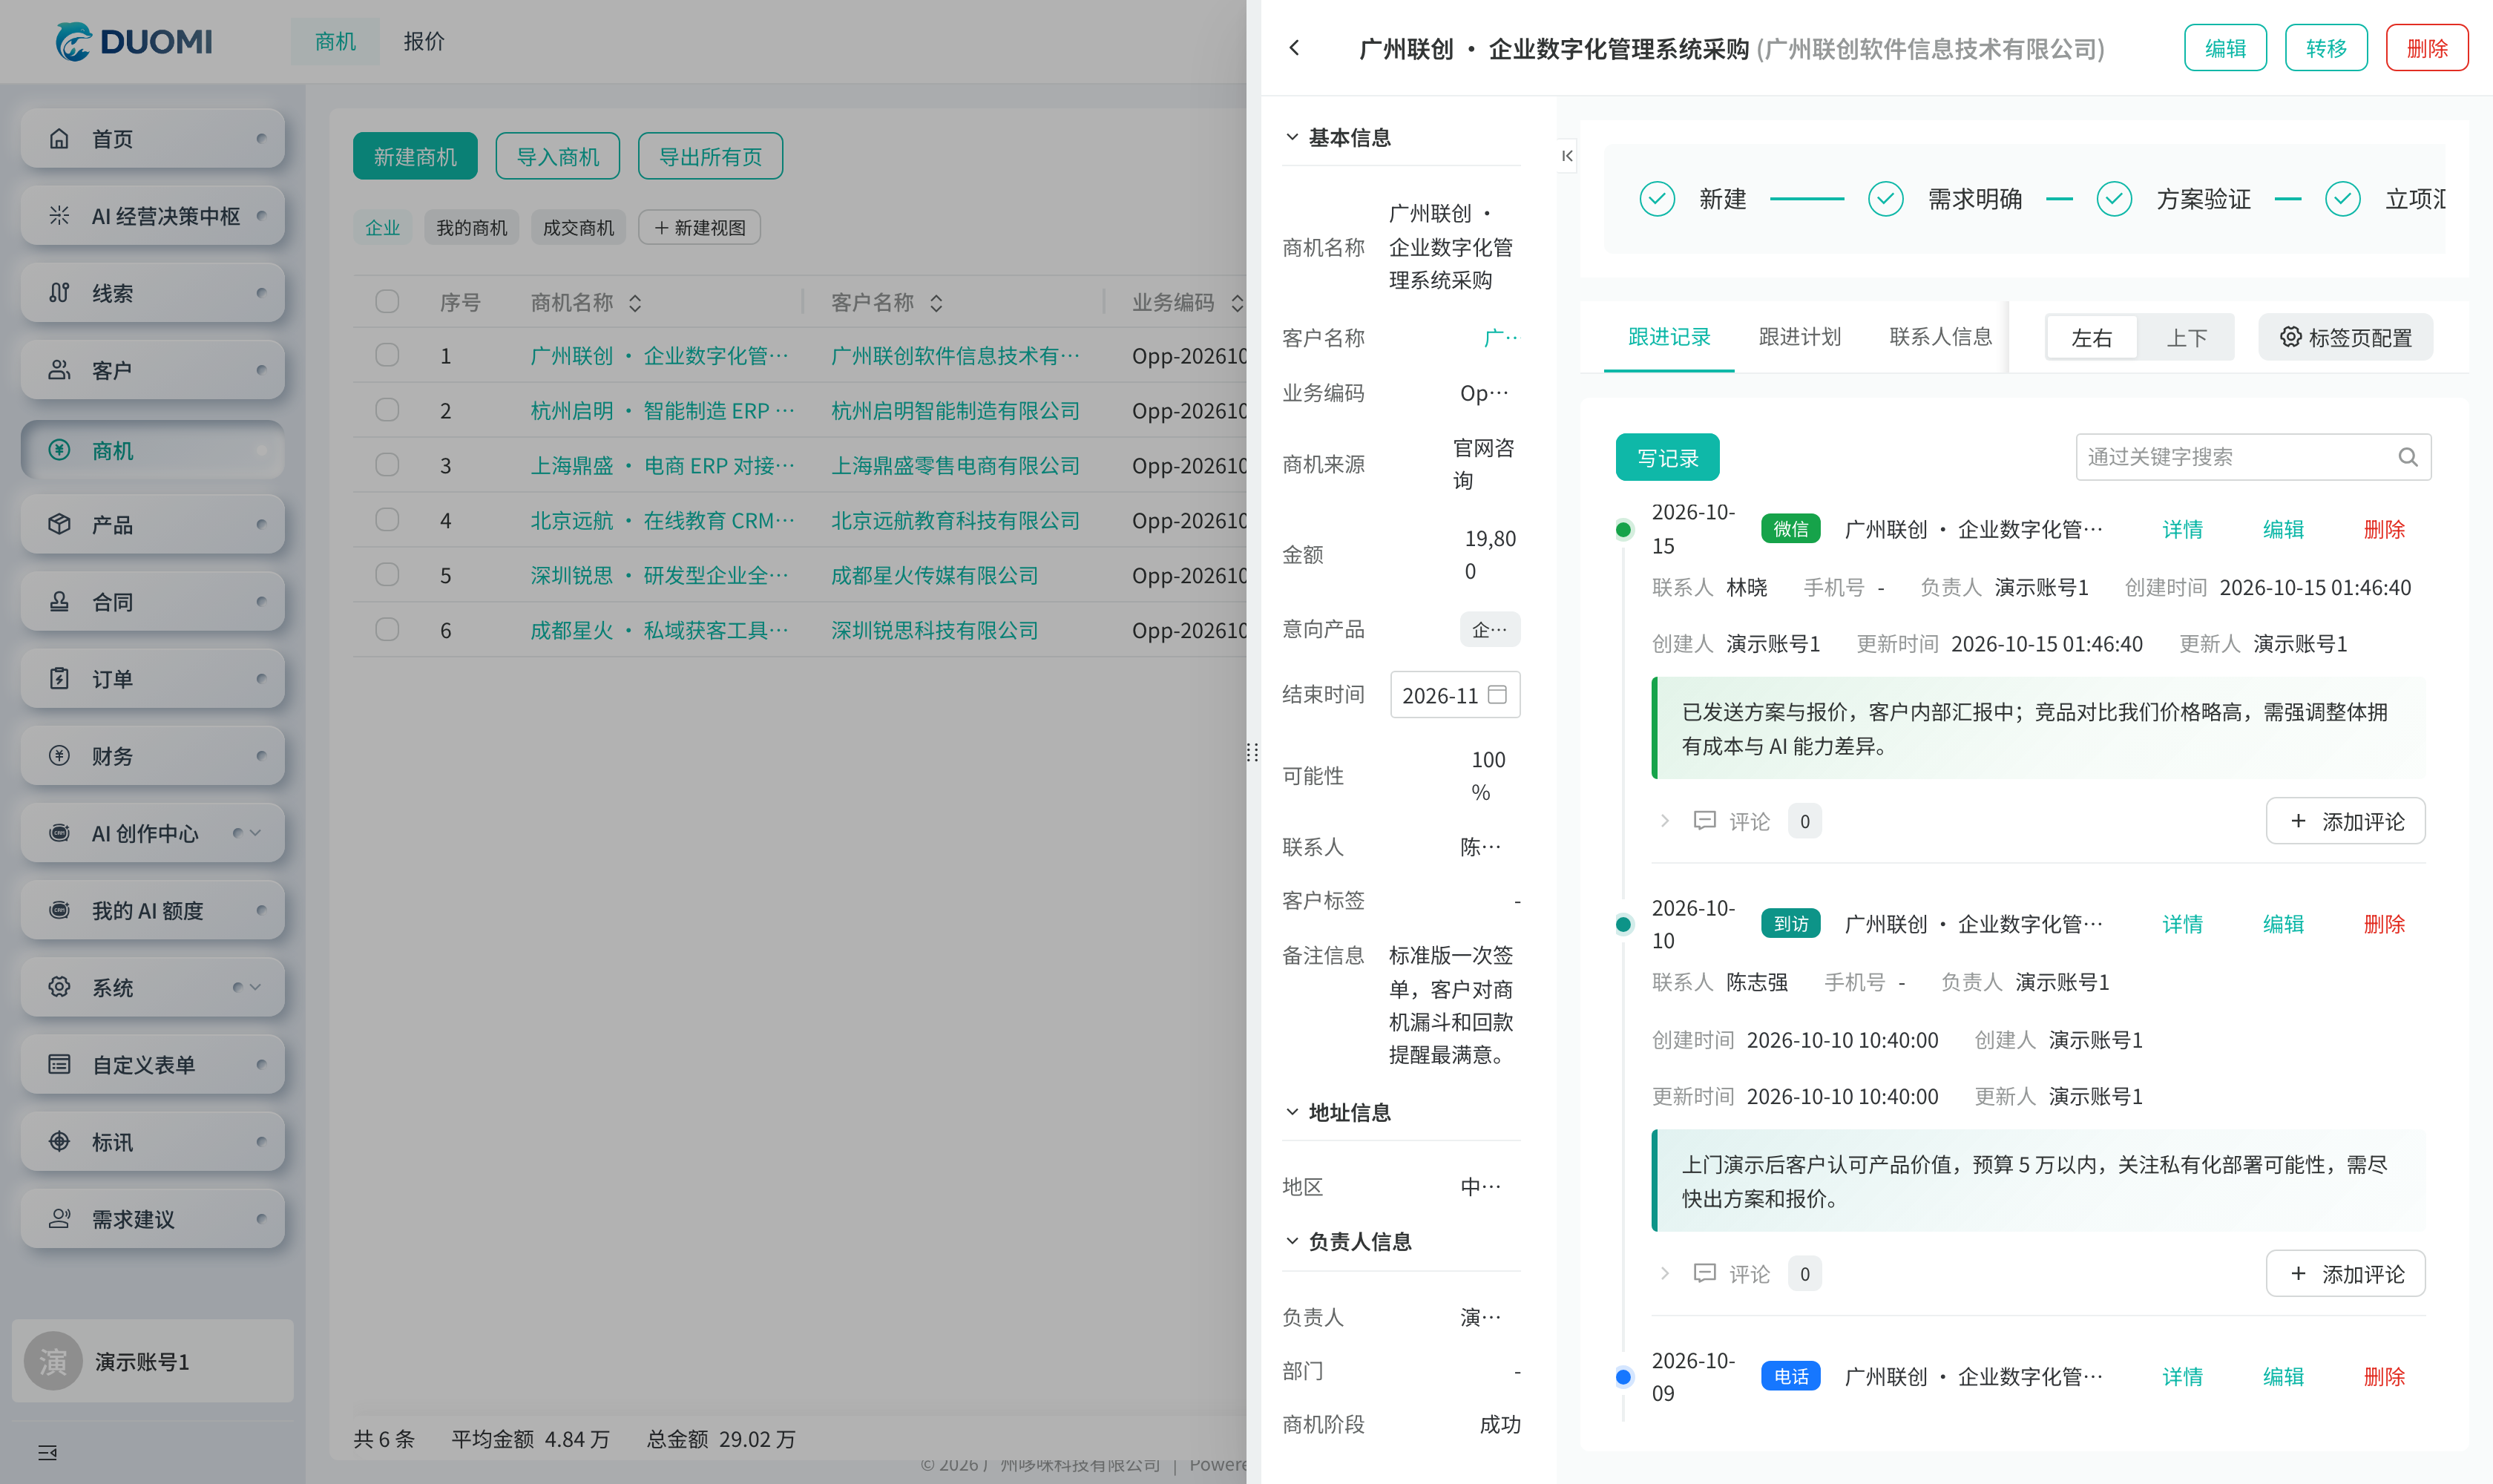Collapse the 基本信息 section
Viewport: 2493px width, 1484px height.
pyautogui.click(x=1292, y=137)
